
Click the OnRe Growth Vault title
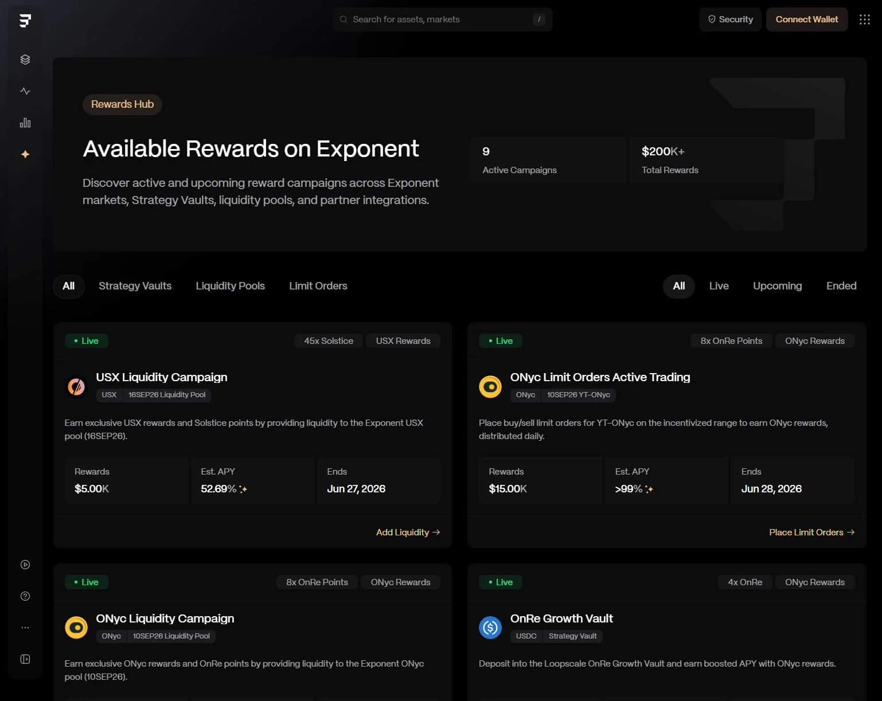coord(561,618)
